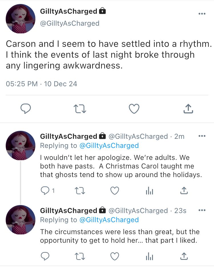Open more options on the main tweet
This screenshot has height=267, width=214.
[x=202, y=14]
